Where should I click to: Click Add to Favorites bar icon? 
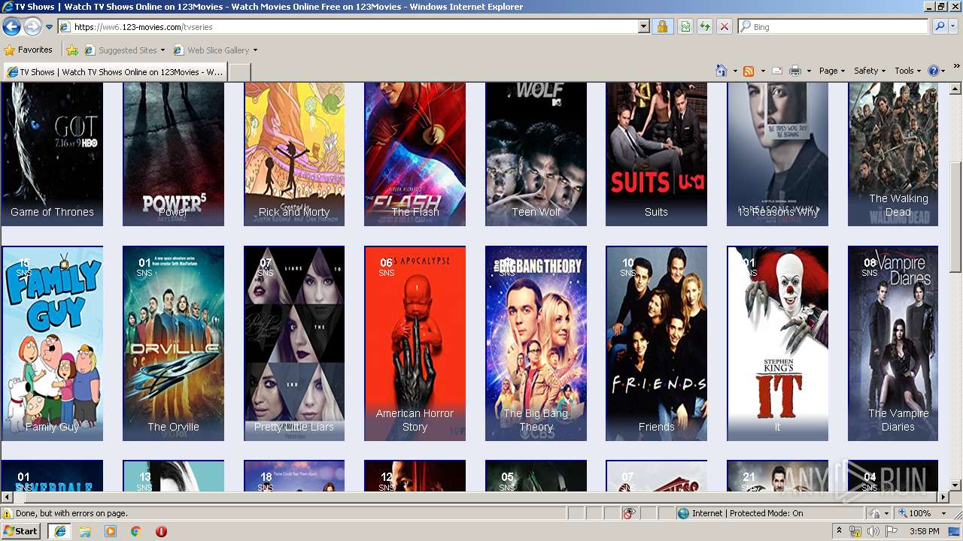[72, 50]
